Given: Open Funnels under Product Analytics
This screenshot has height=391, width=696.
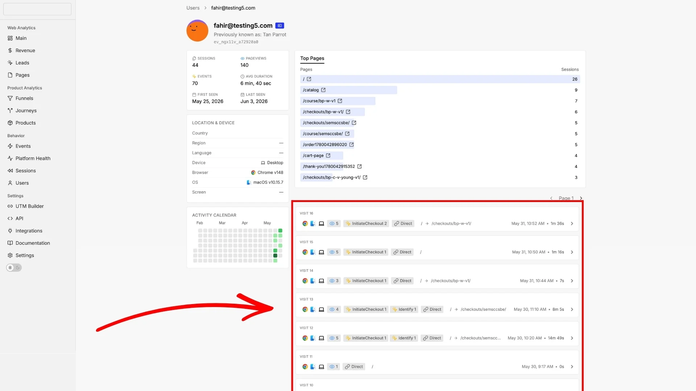Looking at the screenshot, I should click(x=24, y=98).
